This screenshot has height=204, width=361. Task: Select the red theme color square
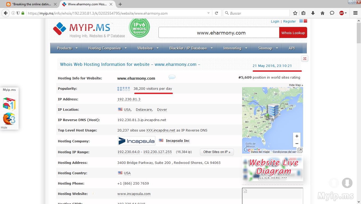(x=305, y=21)
